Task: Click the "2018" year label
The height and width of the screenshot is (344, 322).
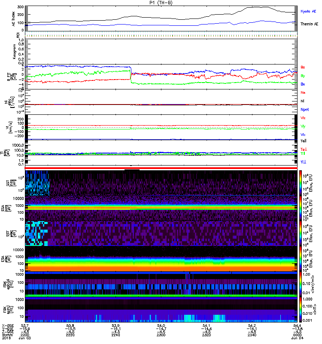Action: (6, 338)
